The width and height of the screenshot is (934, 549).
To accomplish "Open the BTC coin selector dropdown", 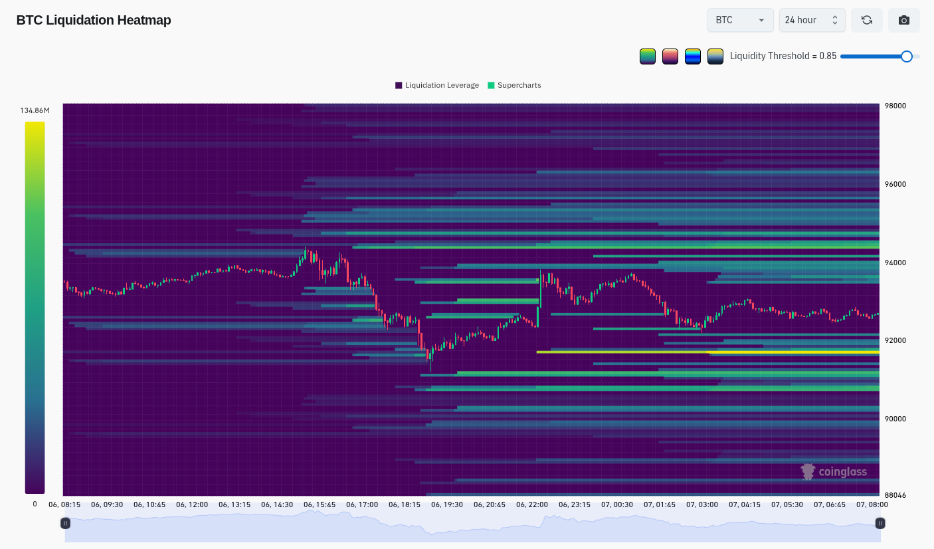I will tap(741, 20).
